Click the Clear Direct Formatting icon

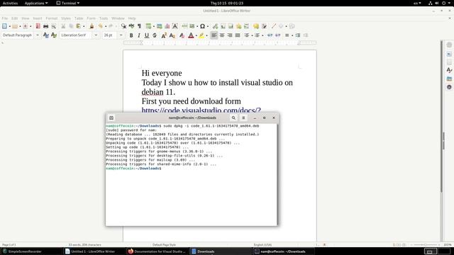pos(182,35)
